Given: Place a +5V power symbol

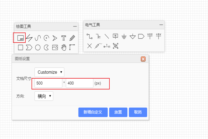Looking at the screenshot, I should coord(158,36).
